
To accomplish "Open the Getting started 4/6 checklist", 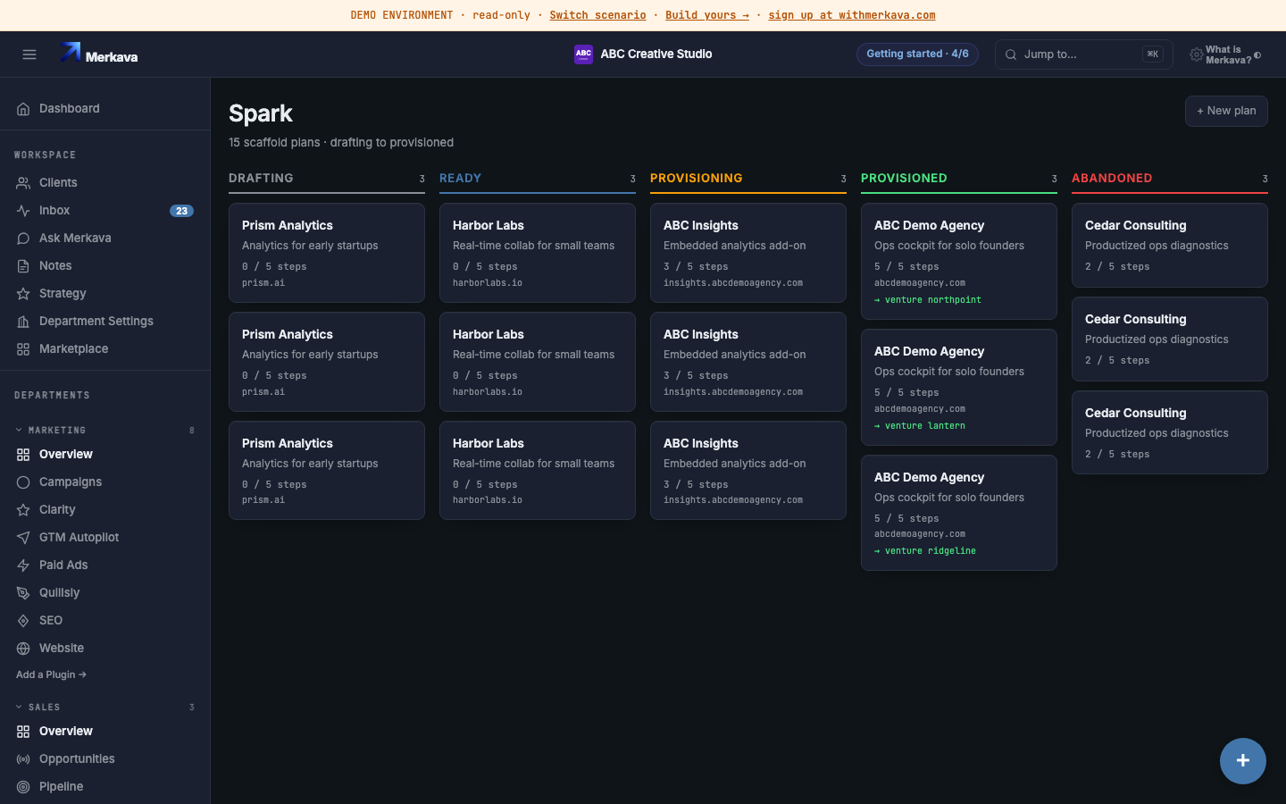I will click(x=917, y=54).
